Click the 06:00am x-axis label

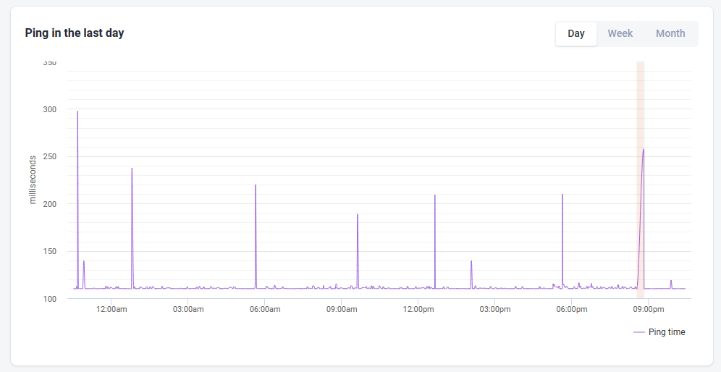264,309
